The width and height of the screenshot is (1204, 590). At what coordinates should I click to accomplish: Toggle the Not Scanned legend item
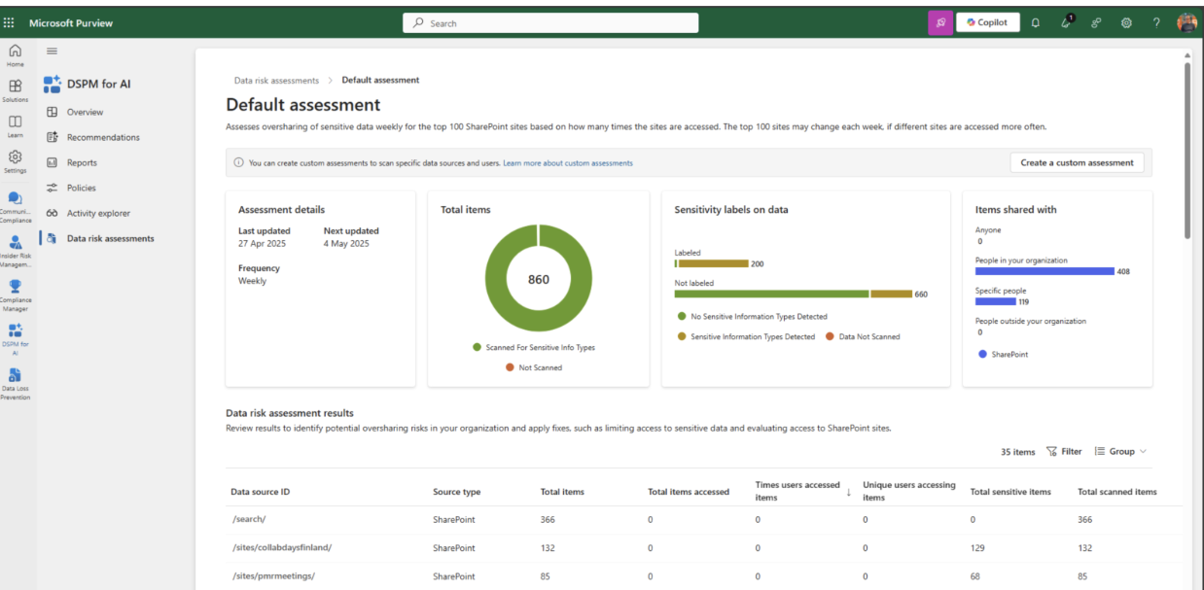point(534,367)
